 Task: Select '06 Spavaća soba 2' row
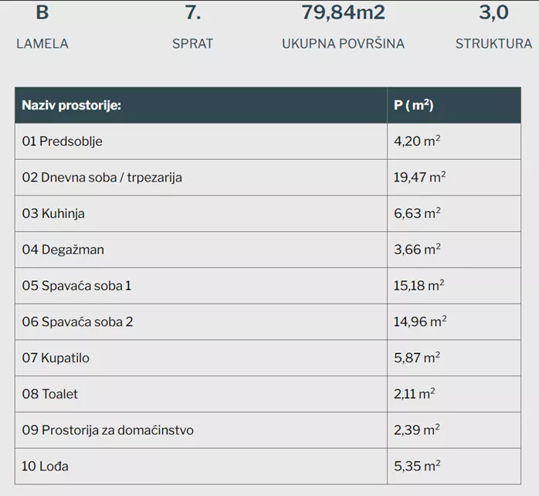[77, 321]
